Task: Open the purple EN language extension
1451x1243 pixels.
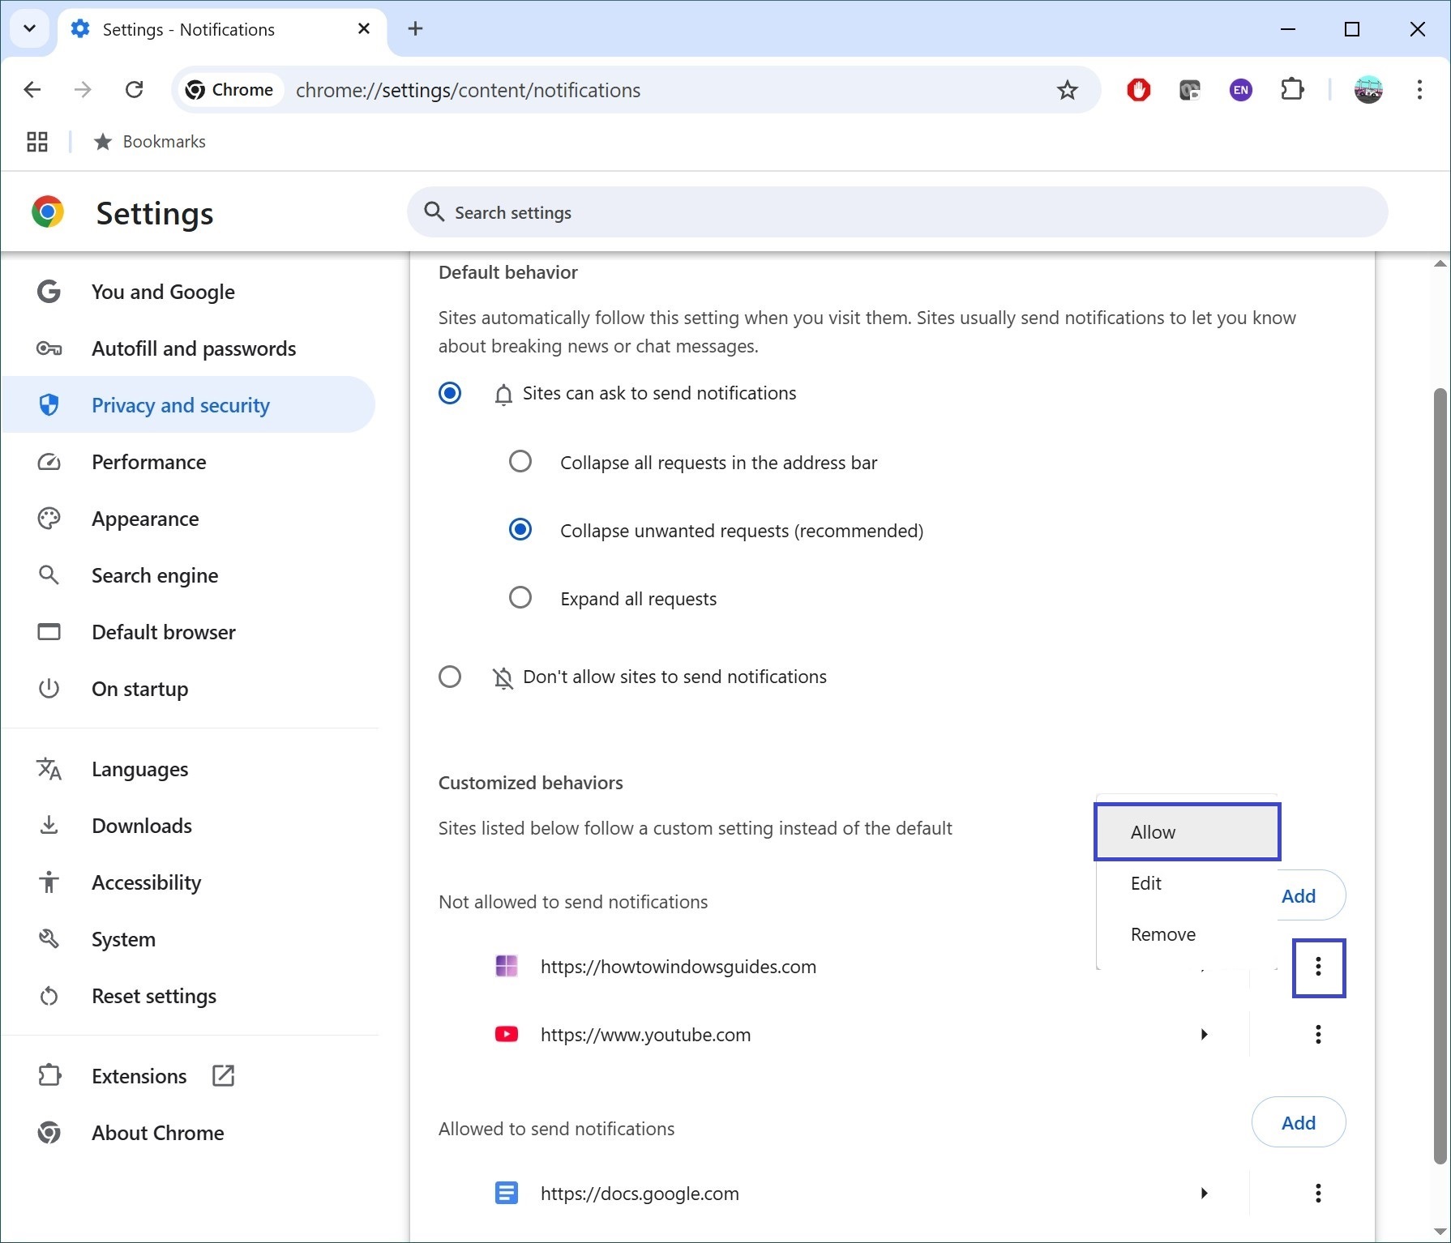Action: click(1240, 90)
